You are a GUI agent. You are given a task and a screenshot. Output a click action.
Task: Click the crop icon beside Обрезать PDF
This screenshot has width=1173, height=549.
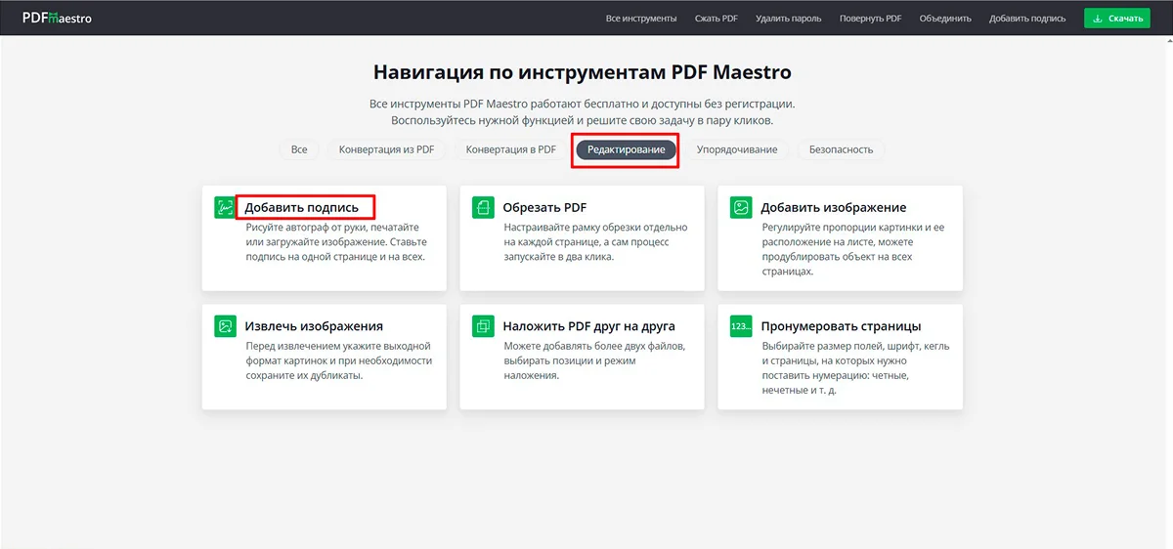pos(484,207)
